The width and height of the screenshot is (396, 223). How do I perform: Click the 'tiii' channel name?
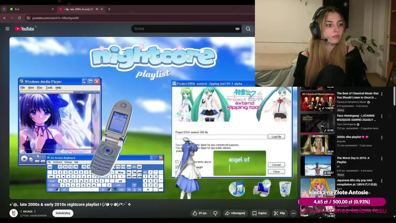pos(338,166)
